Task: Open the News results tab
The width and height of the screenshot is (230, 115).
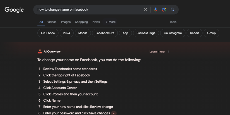Action: point(96,22)
